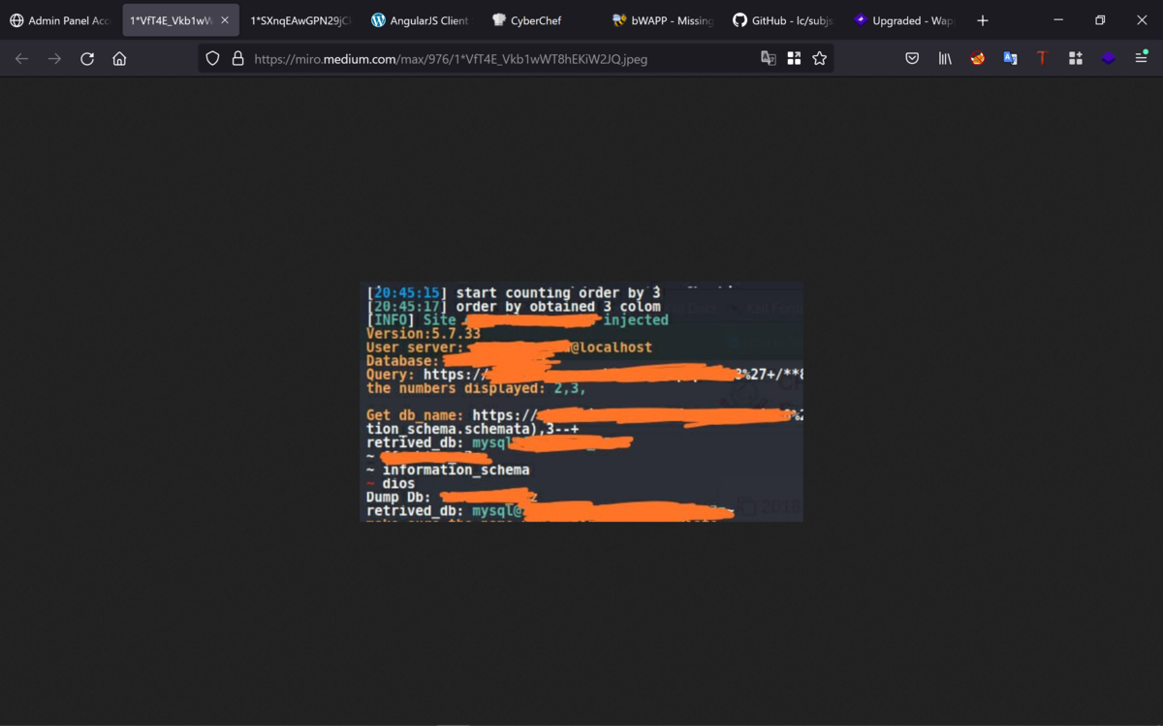Click the red T extension icon

coord(1042,59)
